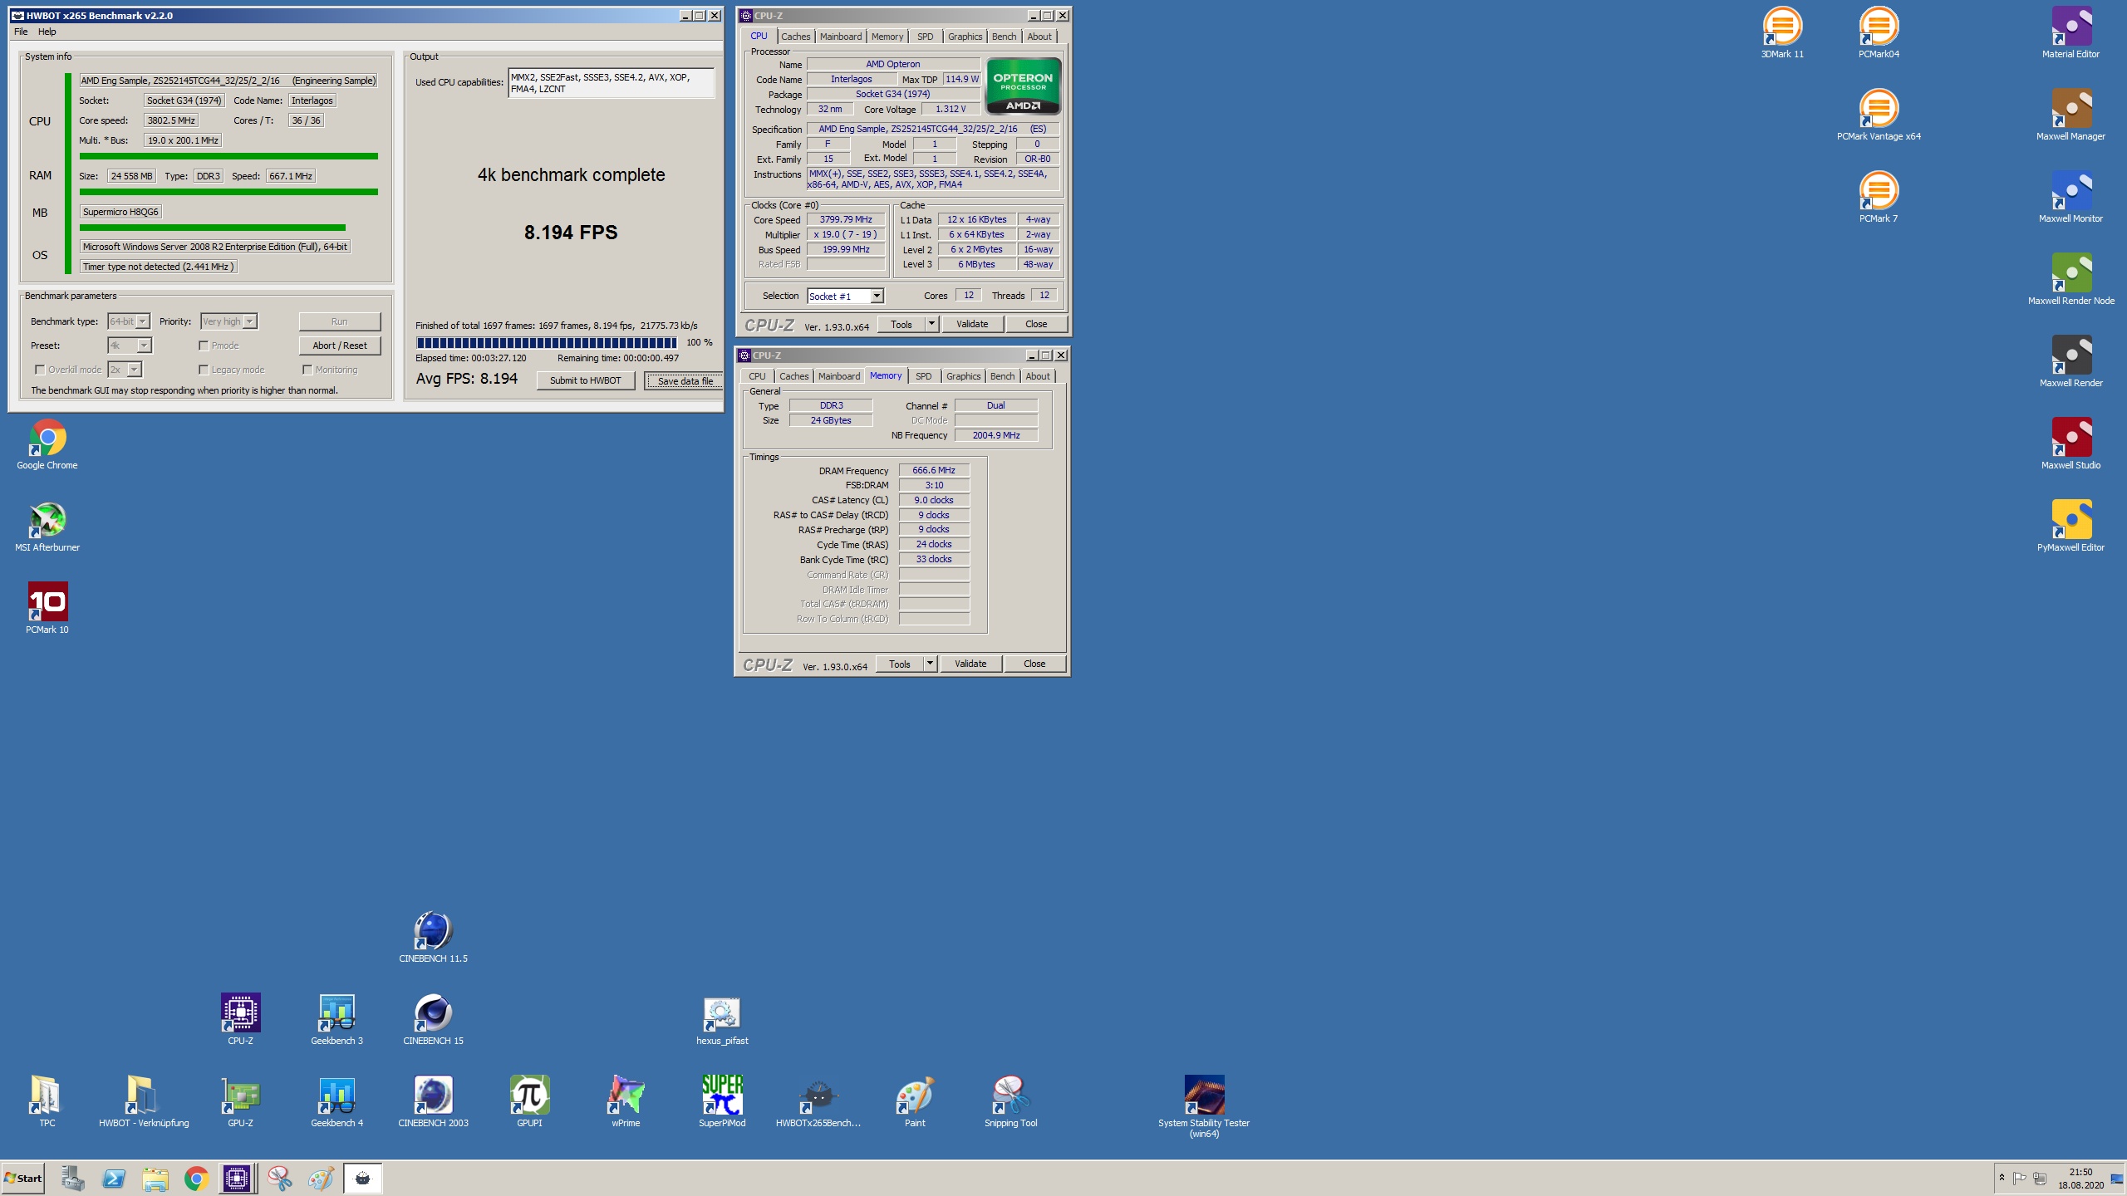Open PowerShell from the taskbar
The height and width of the screenshot is (1196, 2127).
[x=113, y=1178]
